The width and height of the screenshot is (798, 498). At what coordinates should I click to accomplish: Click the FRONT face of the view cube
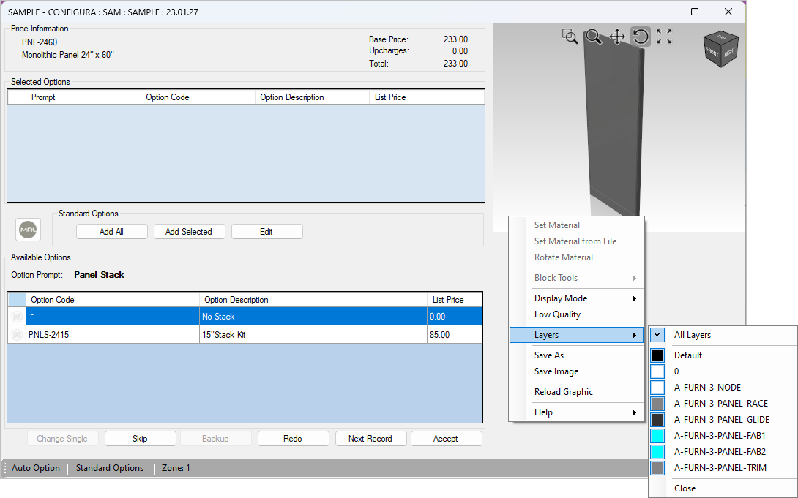[x=712, y=53]
